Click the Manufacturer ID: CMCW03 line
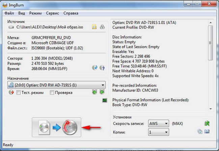Viewport: 219px width, 151px height. (x=135, y=90)
